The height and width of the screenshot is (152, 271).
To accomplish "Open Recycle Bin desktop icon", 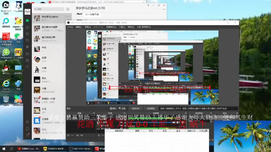I will click(x=6, y=101).
